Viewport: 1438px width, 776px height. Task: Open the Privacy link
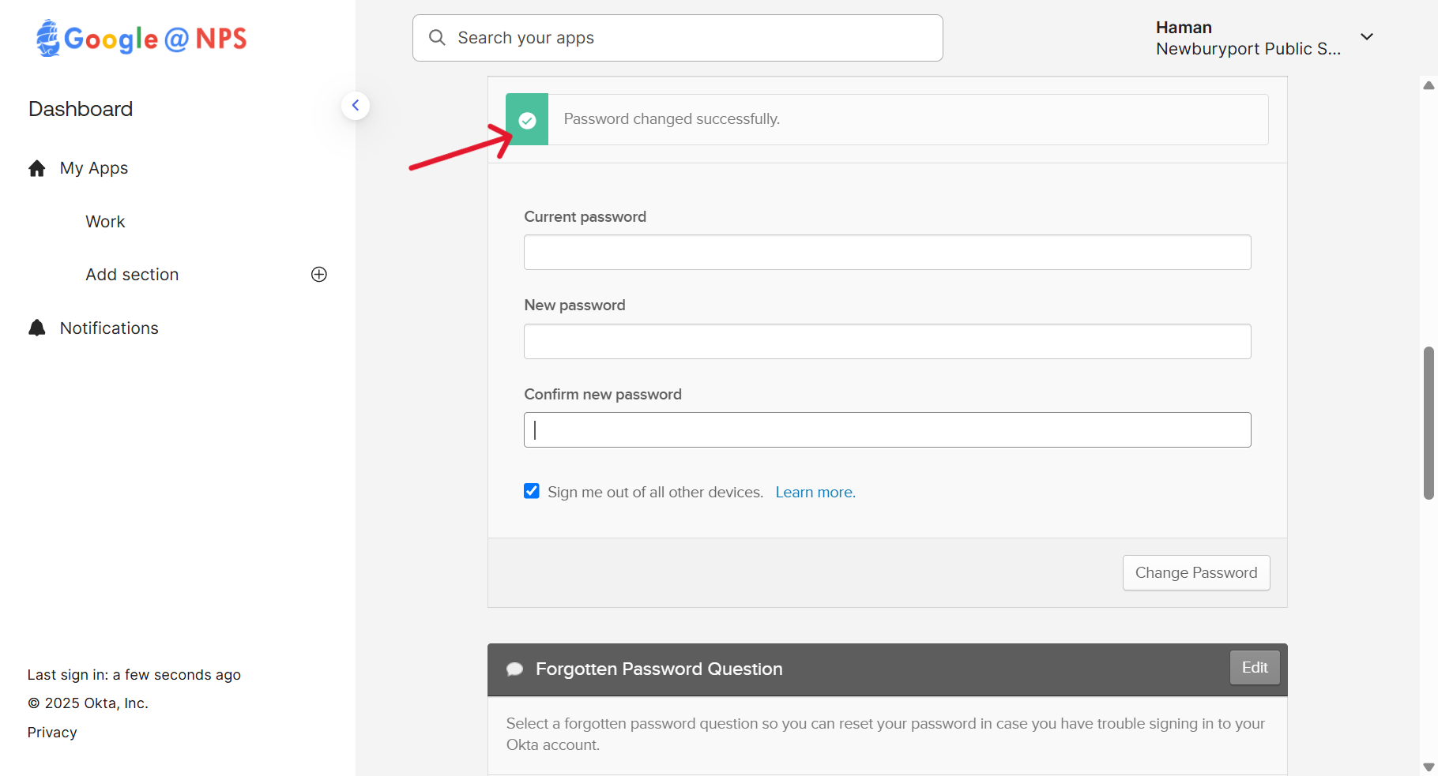click(52, 733)
